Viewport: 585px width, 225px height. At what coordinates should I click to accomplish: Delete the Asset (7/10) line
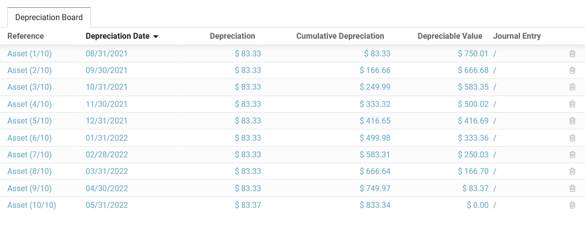572,154
